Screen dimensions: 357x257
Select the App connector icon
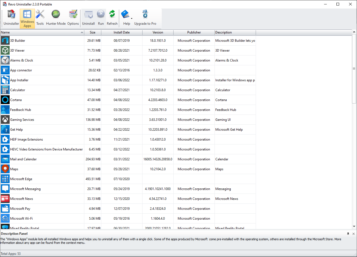click(x=5, y=70)
